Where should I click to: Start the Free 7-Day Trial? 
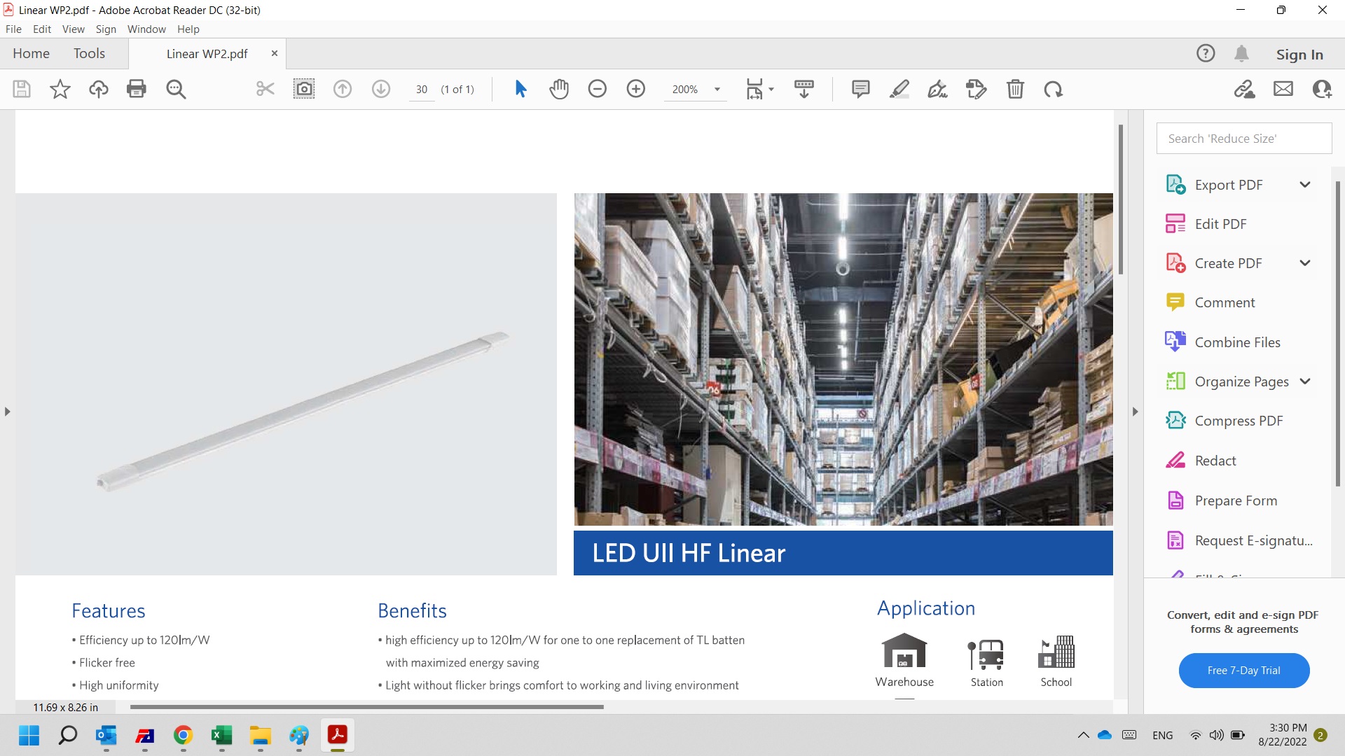[1243, 670]
